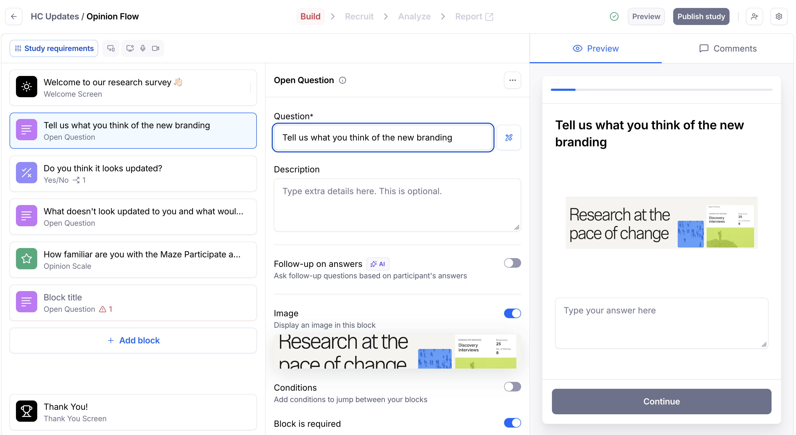Click the green star Opinion Scale icon
Viewport: 796px width, 435px height.
pyautogui.click(x=27, y=259)
